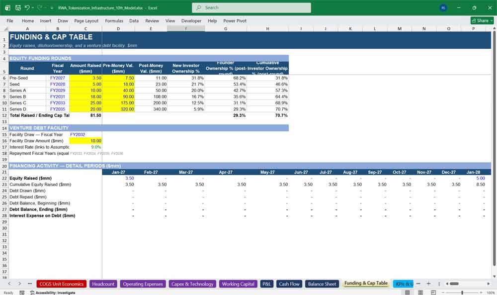This screenshot has height=295, width=497.
Task: Select column F header
Action: 186,29
